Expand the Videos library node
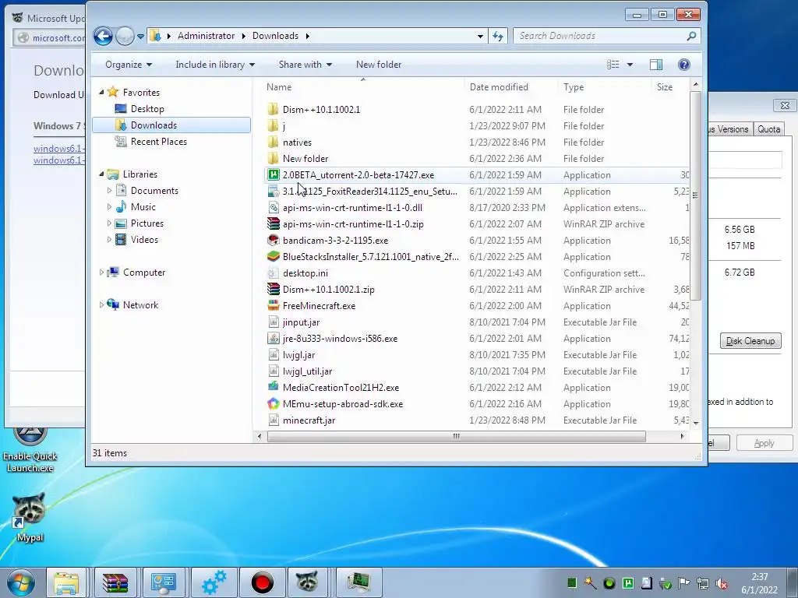 click(109, 240)
